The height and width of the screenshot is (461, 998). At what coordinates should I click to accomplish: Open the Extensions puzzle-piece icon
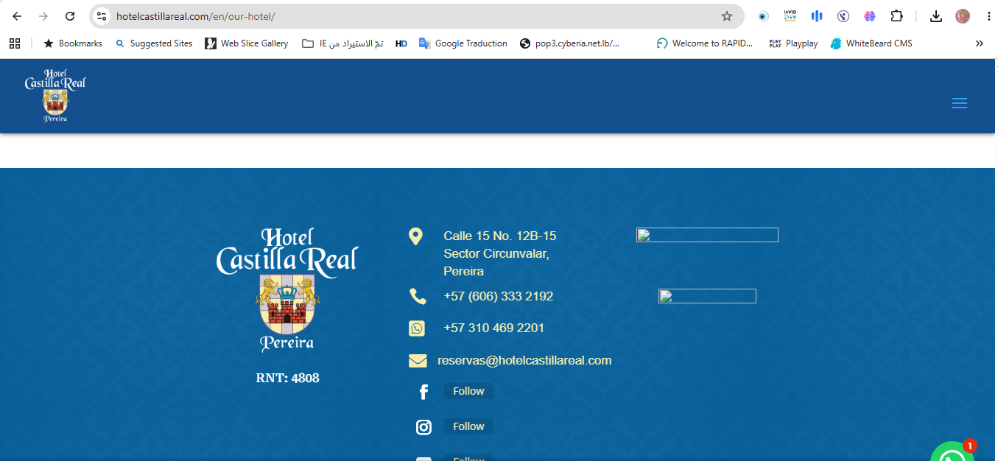click(x=896, y=16)
